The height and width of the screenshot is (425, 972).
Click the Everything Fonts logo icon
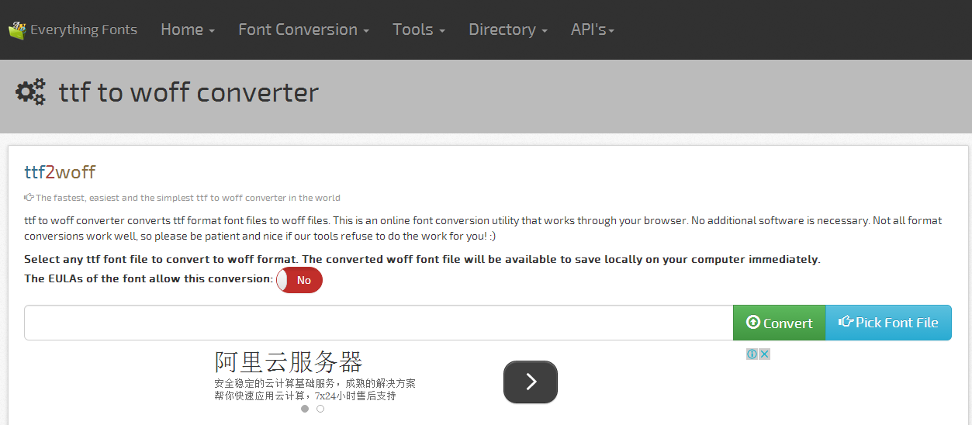(x=17, y=30)
